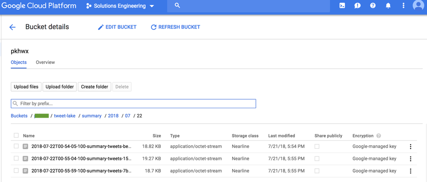
Task: Select the 2018-07-22T00-54-05 file checkbox
Action: (x=16, y=146)
